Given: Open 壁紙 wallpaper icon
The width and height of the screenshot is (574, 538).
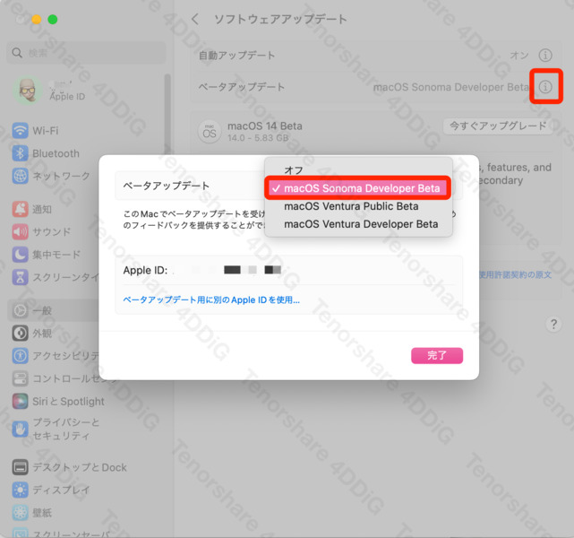Looking at the screenshot, I should [20, 513].
